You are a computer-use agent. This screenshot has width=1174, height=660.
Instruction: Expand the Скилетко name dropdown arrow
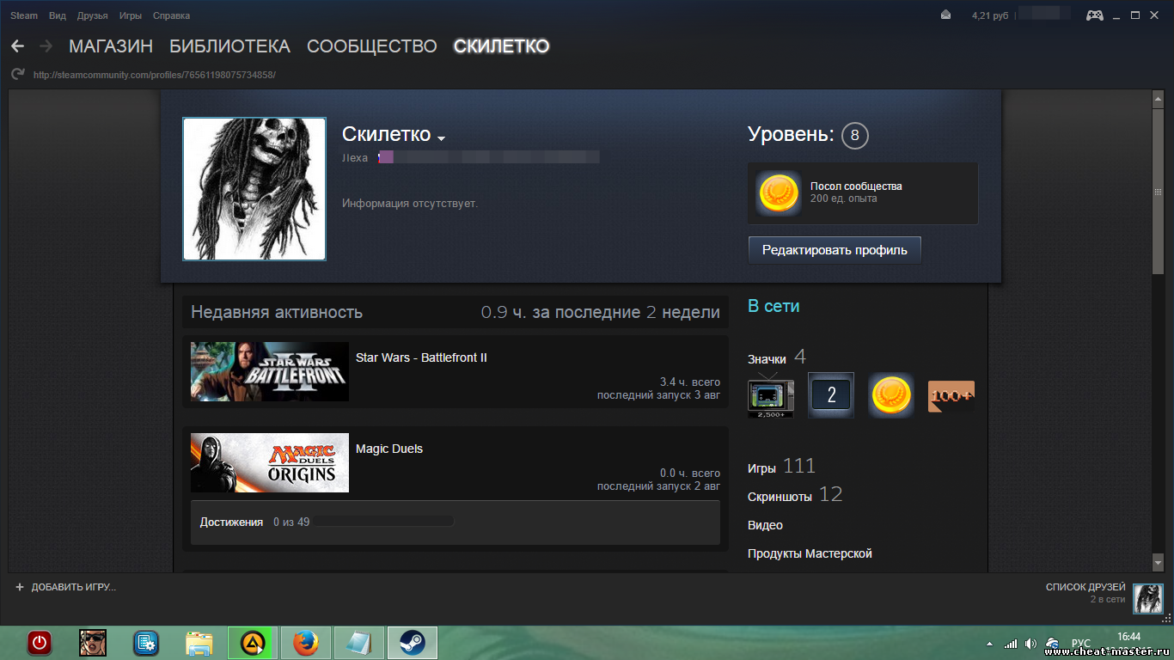(442, 138)
